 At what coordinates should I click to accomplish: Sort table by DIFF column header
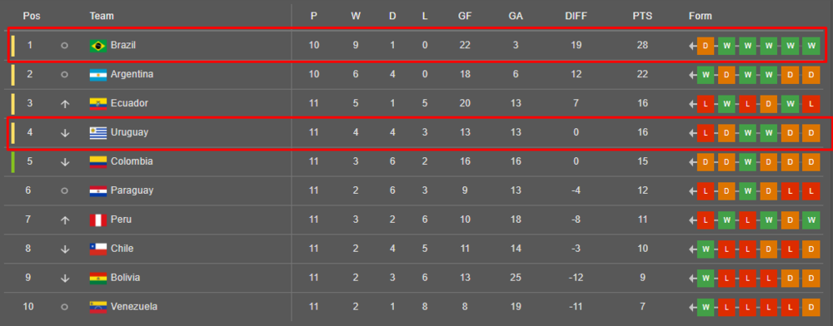click(576, 16)
